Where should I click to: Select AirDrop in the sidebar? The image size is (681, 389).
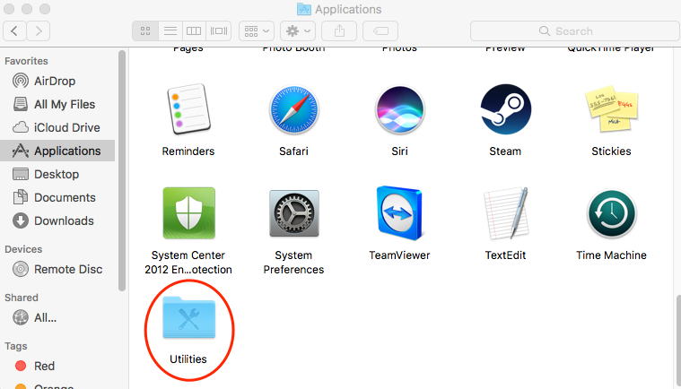[x=57, y=81]
